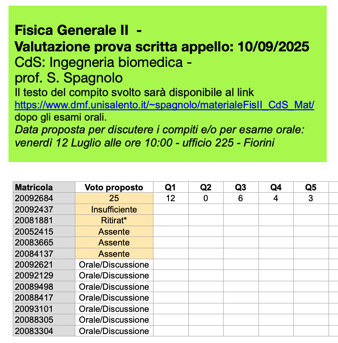338x343 pixels.
Task: Select matricola cell 20083304
Action: click(x=34, y=331)
